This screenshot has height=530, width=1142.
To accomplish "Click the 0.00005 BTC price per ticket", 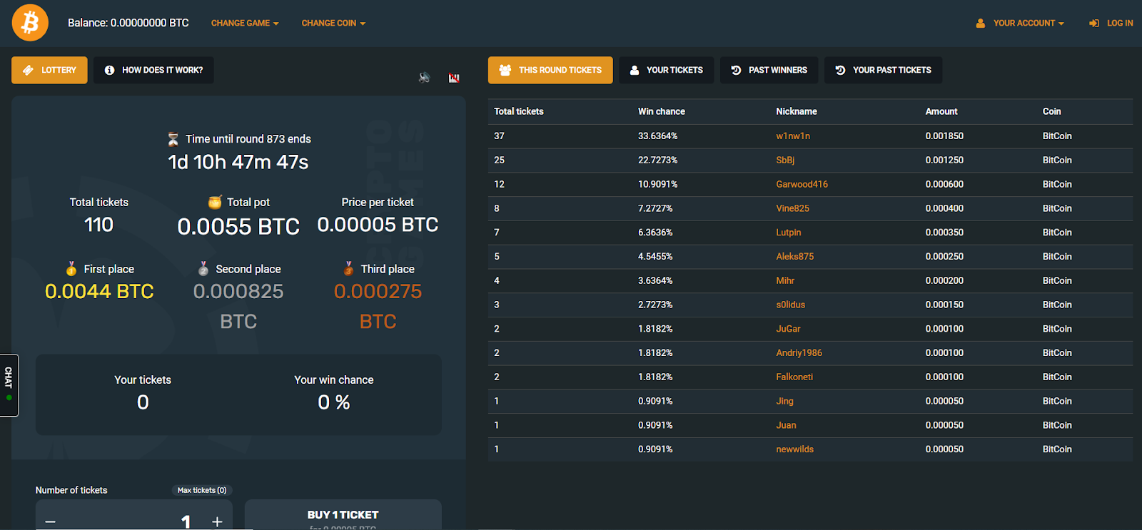I will coord(378,225).
